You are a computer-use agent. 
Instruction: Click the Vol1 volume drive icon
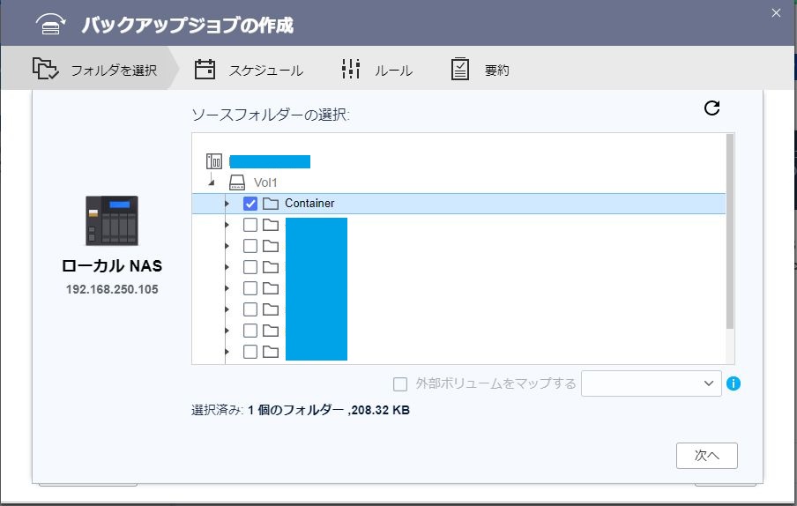click(x=237, y=182)
